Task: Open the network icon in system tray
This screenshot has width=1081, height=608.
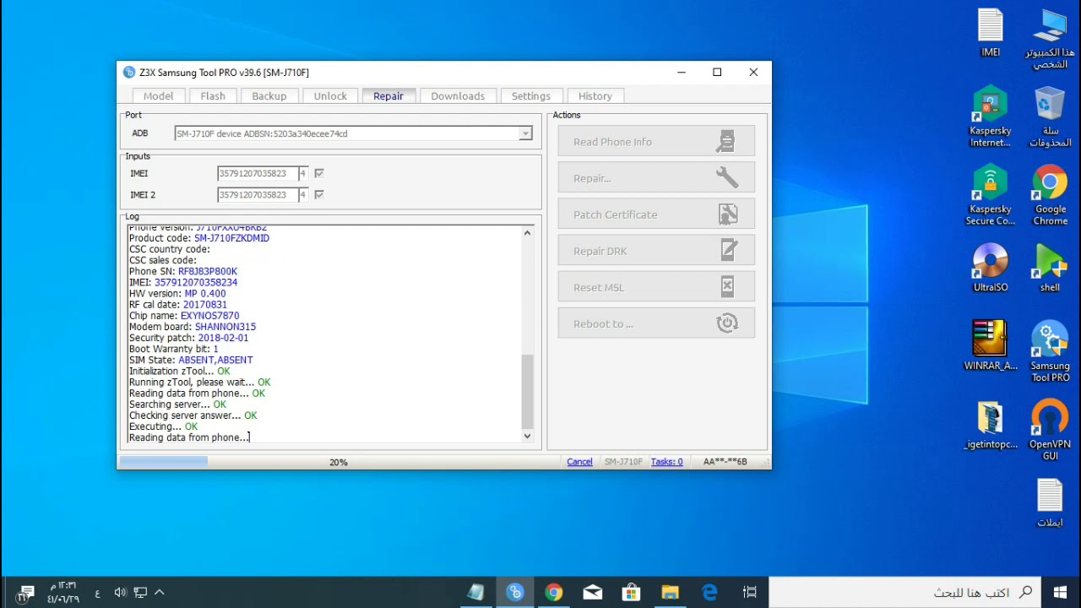Action: pos(140,592)
